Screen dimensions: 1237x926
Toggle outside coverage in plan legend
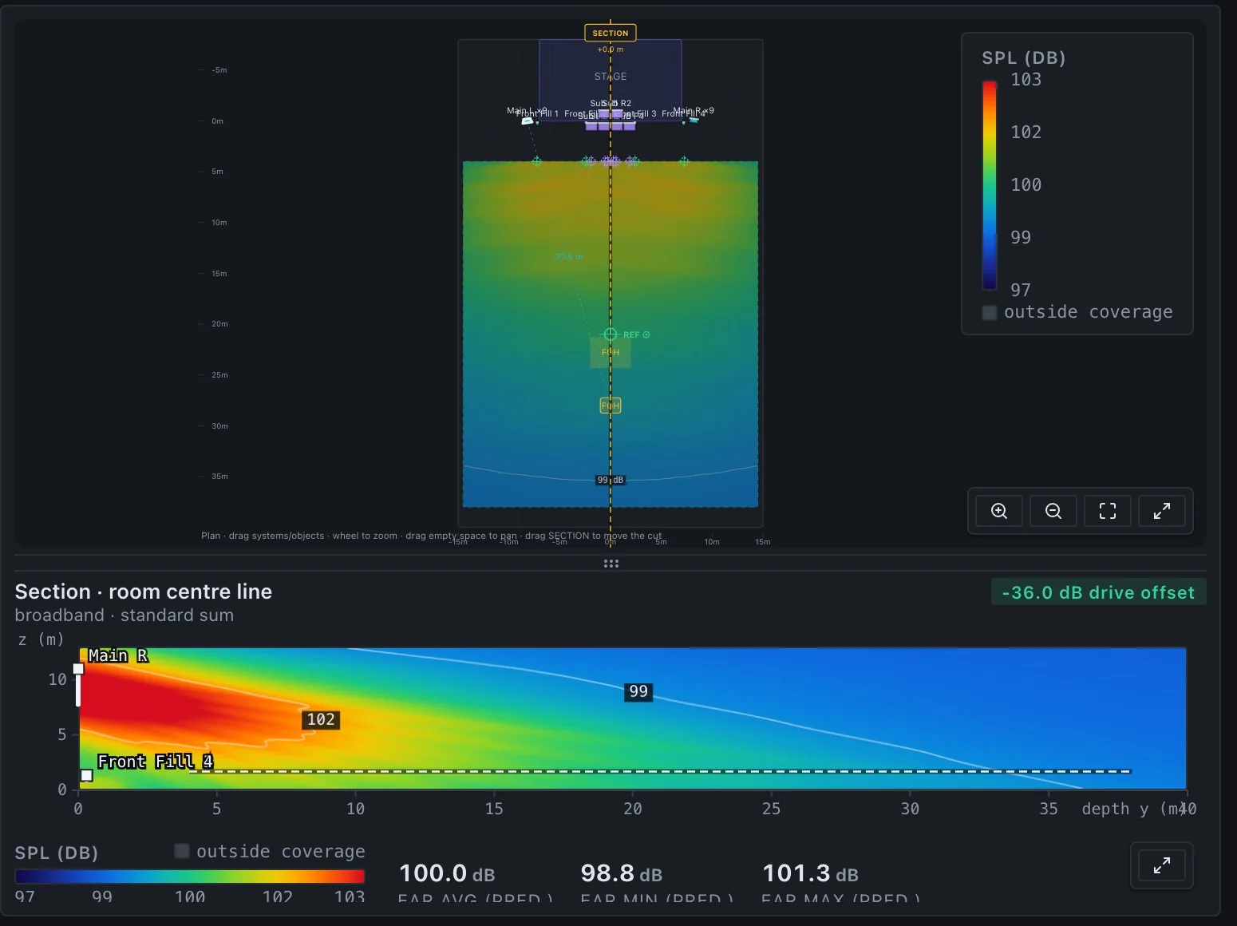990,312
